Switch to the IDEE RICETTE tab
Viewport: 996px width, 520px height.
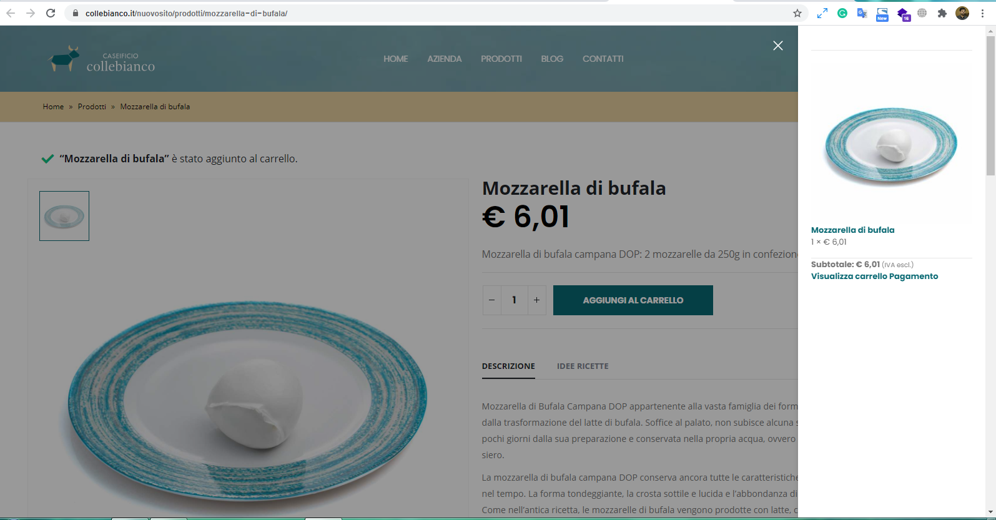(x=583, y=366)
